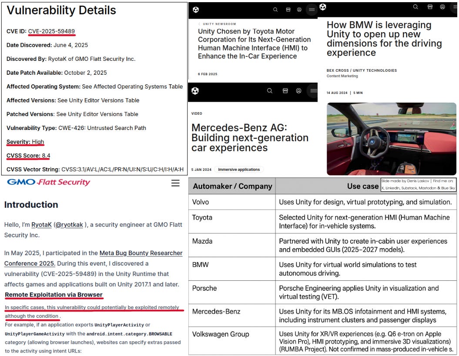
Task: Click the CVE-2025-59489 identifier
Action: tap(51, 31)
